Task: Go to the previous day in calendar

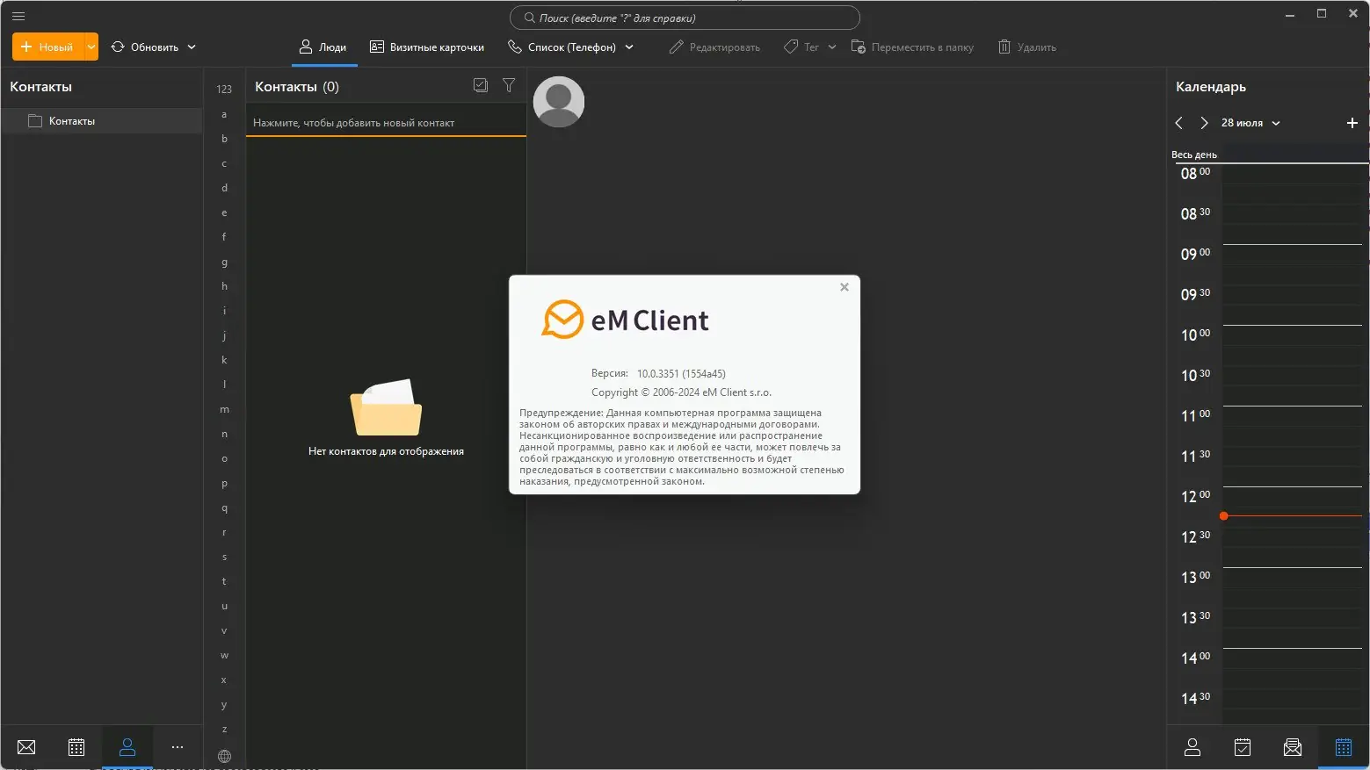Action: (x=1179, y=123)
